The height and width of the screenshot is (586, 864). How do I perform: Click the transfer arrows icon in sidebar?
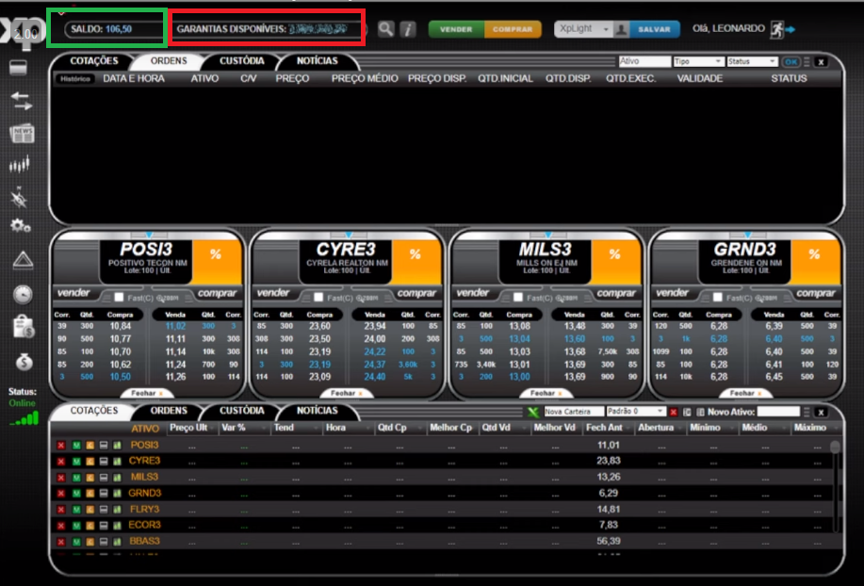point(21,102)
